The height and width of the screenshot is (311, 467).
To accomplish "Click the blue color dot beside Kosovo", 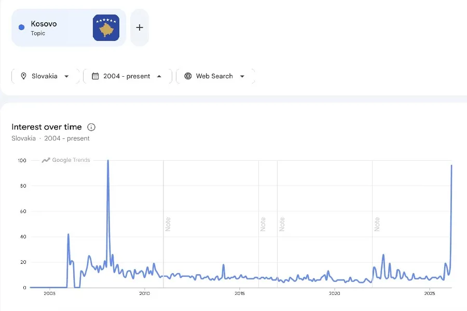I will point(21,27).
